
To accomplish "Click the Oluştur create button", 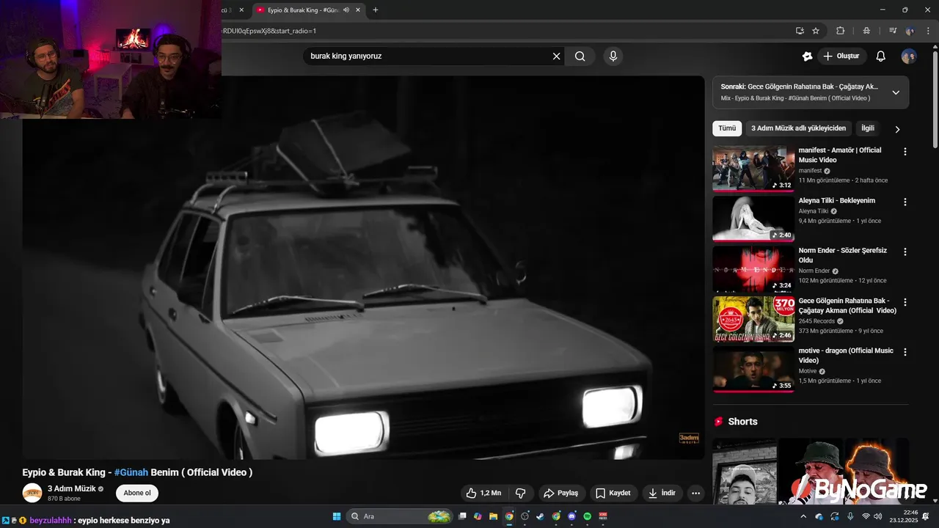I will coord(841,56).
